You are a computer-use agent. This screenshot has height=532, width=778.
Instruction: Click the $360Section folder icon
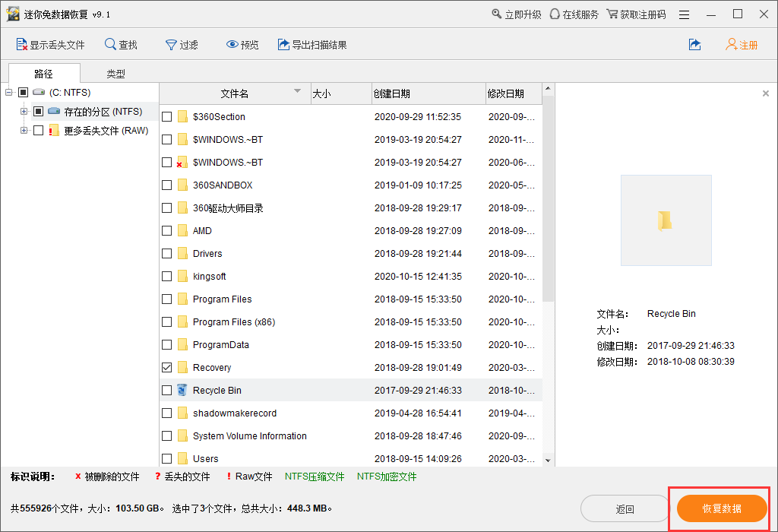[x=182, y=116]
